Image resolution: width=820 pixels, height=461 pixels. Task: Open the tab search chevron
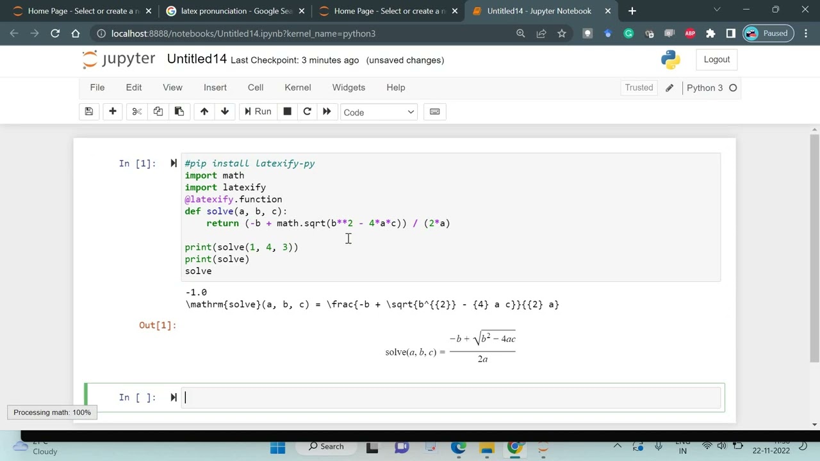(x=717, y=10)
